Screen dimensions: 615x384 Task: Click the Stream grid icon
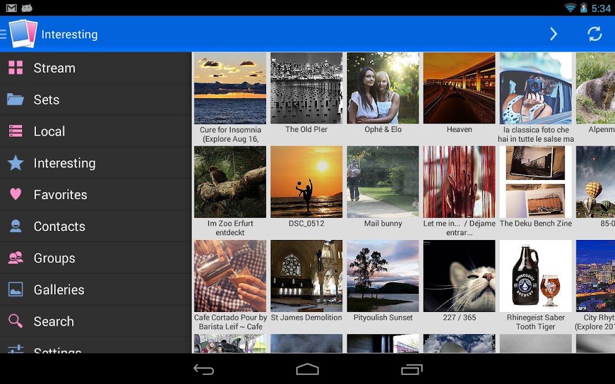click(16, 67)
